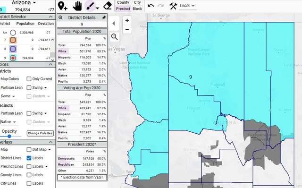302x188 pixels.
Task: Open the Dot Map dropdown arrow
Action: coord(50,150)
